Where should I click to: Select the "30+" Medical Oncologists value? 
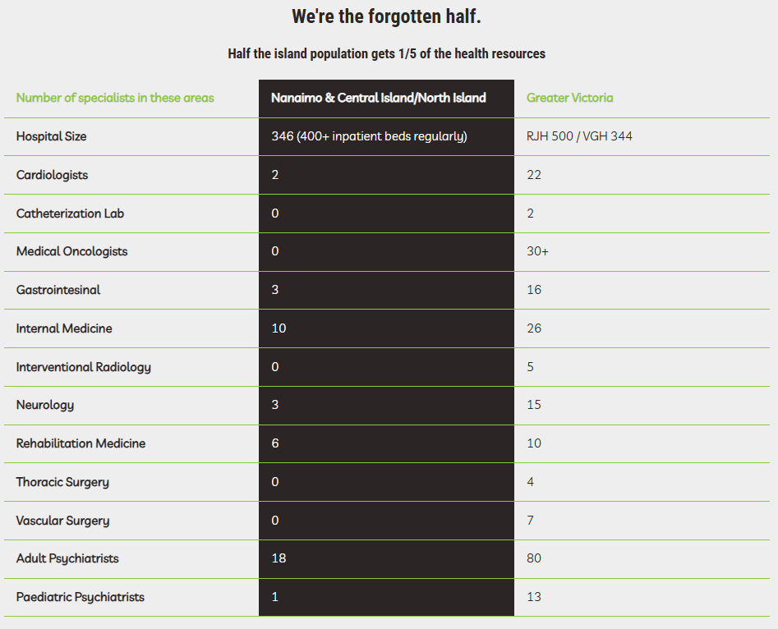click(x=537, y=251)
